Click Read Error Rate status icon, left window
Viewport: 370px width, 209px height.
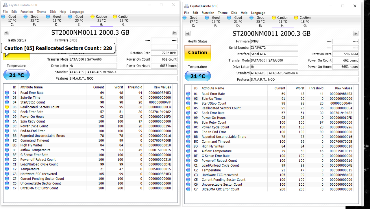click(7, 93)
